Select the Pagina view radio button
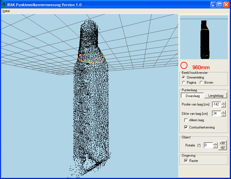The width and height of the screenshot is (231, 179). [184, 82]
